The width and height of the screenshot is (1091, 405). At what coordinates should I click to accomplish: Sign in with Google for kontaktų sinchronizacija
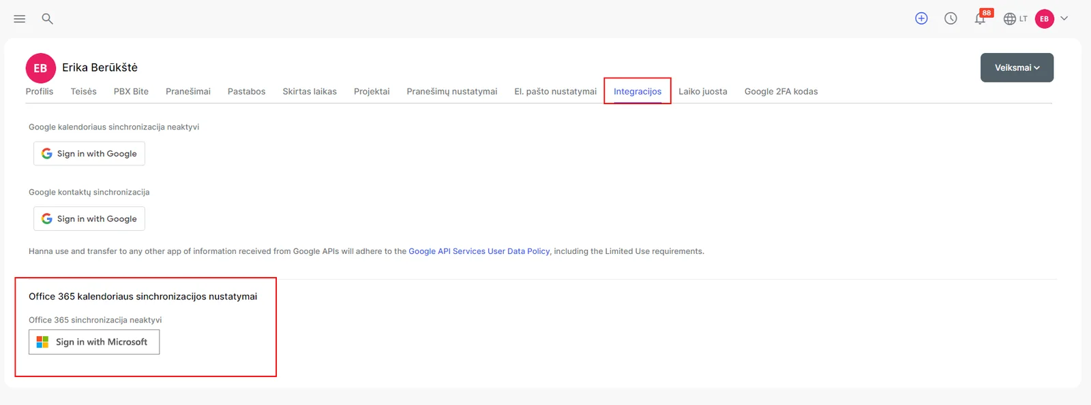89,218
